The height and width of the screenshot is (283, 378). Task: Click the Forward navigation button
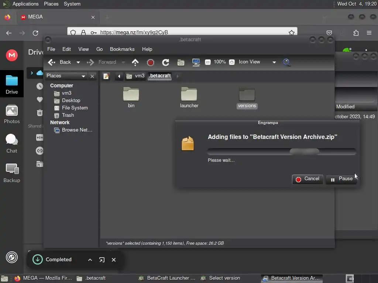coord(102,62)
